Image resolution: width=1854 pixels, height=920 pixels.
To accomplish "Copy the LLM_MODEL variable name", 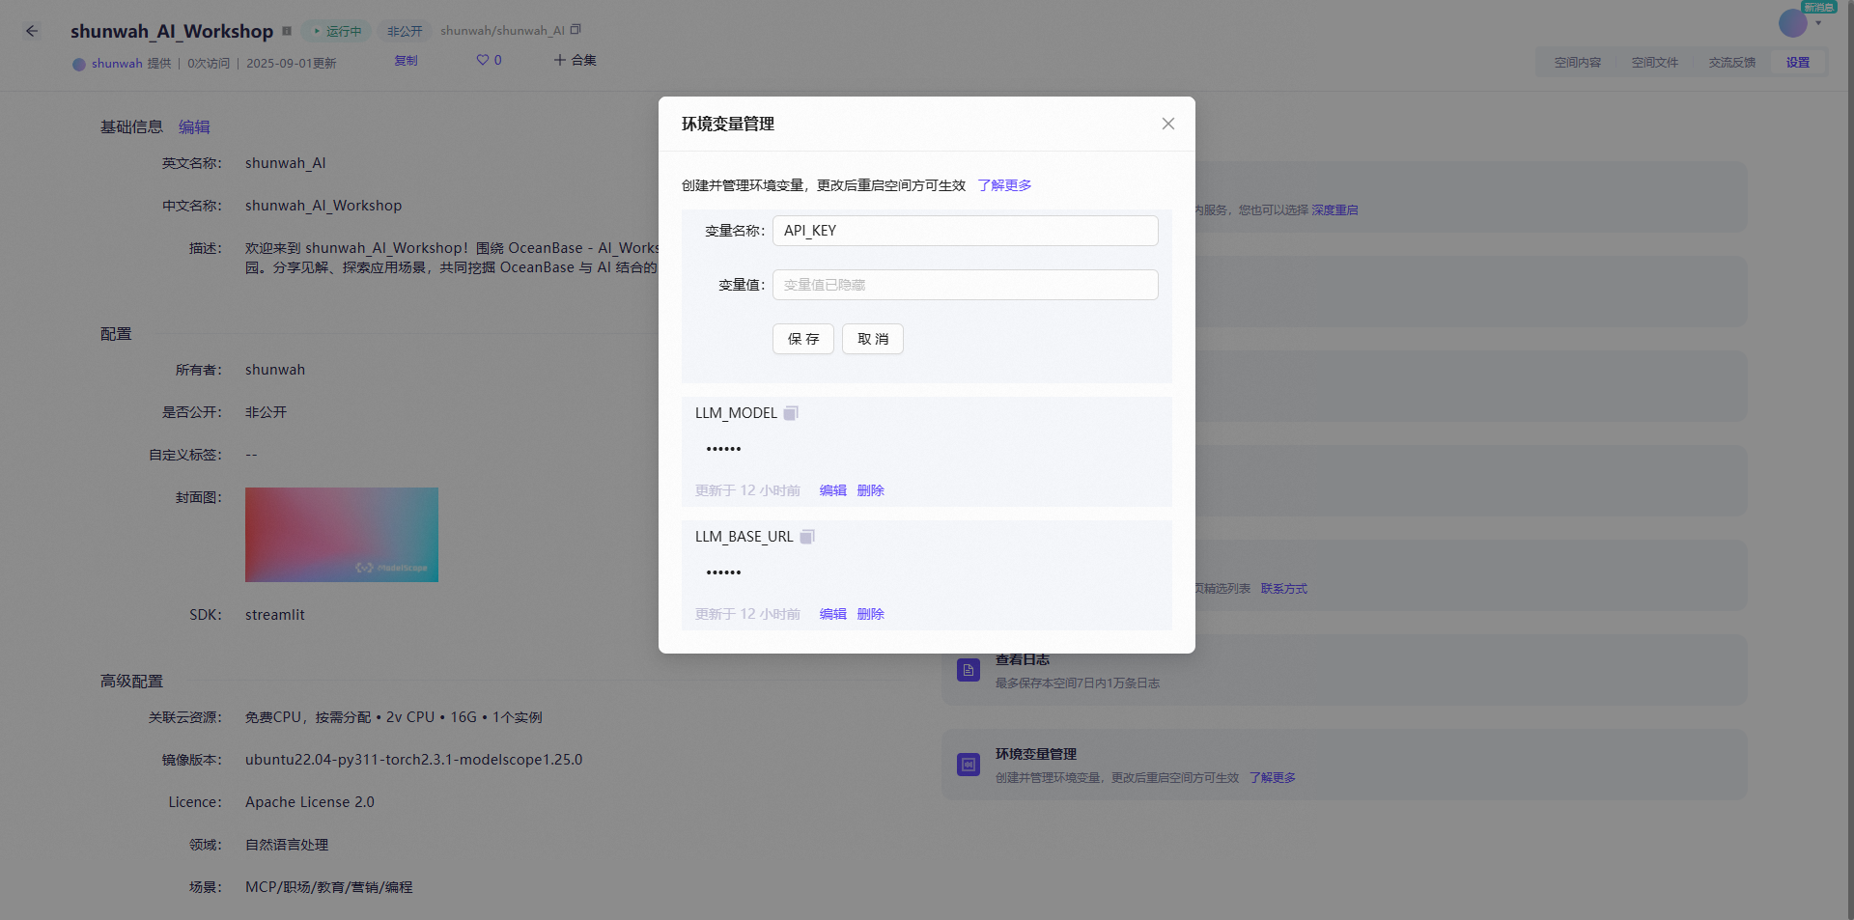I will click(x=790, y=412).
